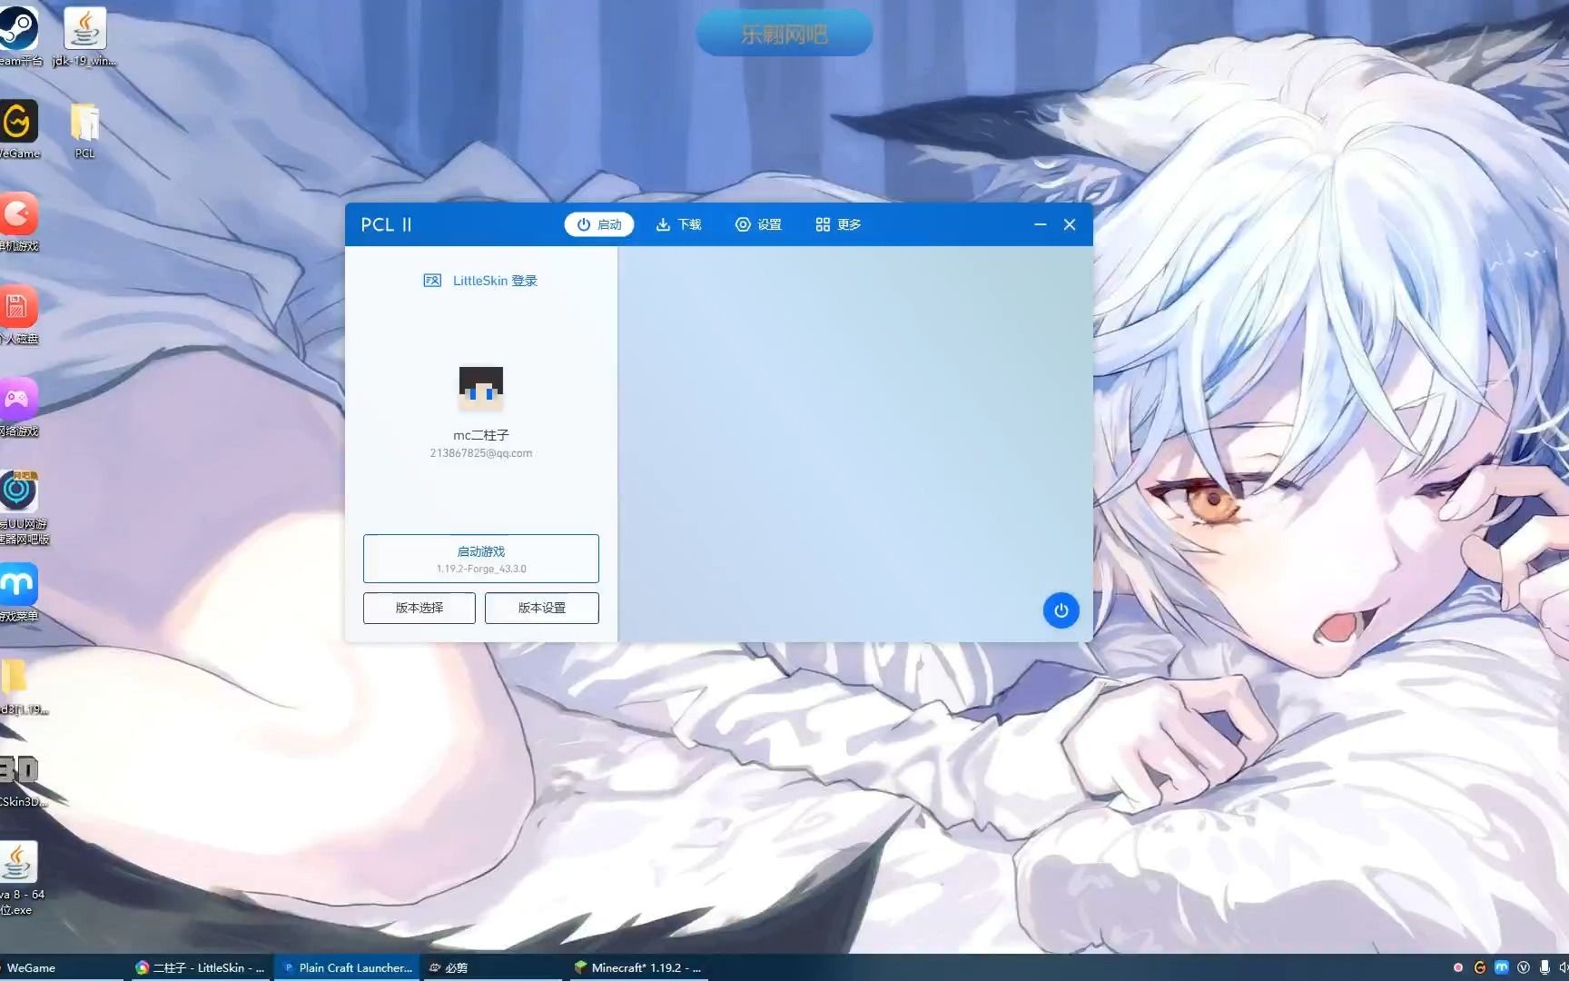Open the 更多 more tab
The height and width of the screenshot is (981, 1569).
838,224
